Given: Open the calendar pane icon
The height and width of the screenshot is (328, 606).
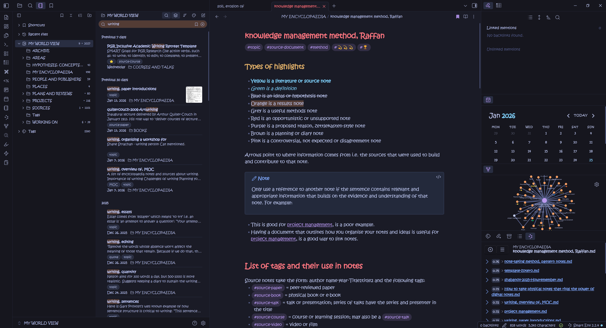Looking at the screenshot, I should click(488, 100).
